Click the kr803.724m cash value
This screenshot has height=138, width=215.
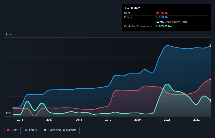tap(164, 26)
